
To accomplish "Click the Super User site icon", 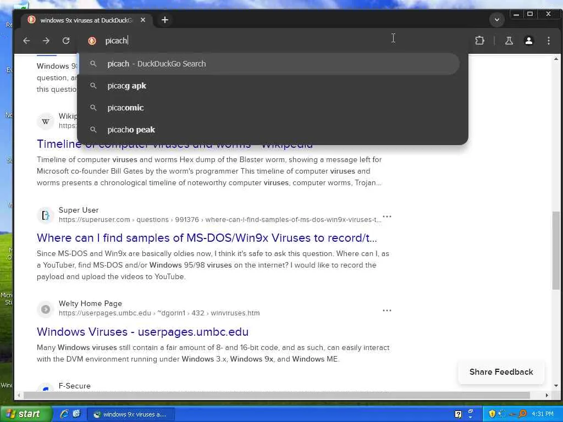I will [x=46, y=215].
